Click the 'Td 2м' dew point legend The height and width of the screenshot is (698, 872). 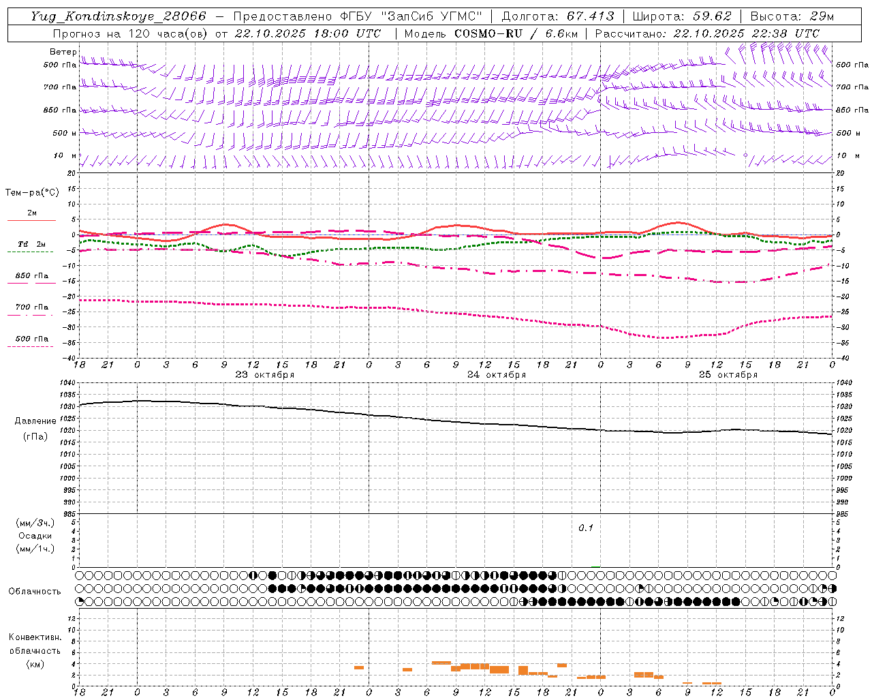pyautogui.click(x=32, y=244)
